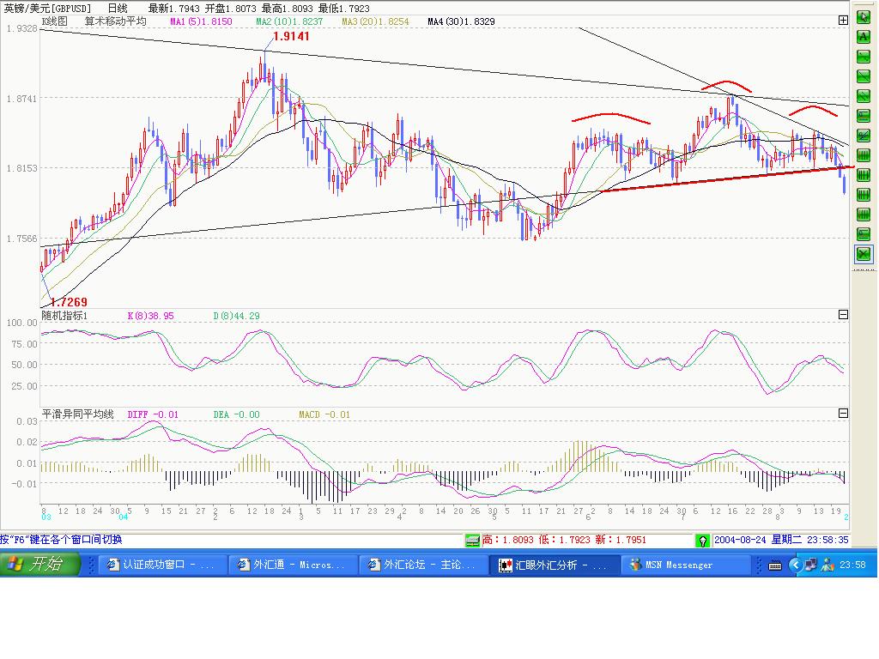Select the crossed fan lines tool

pyautogui.click(x=864, y=135)
